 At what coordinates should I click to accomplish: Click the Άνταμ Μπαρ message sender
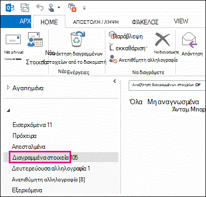tap(189, 109)
